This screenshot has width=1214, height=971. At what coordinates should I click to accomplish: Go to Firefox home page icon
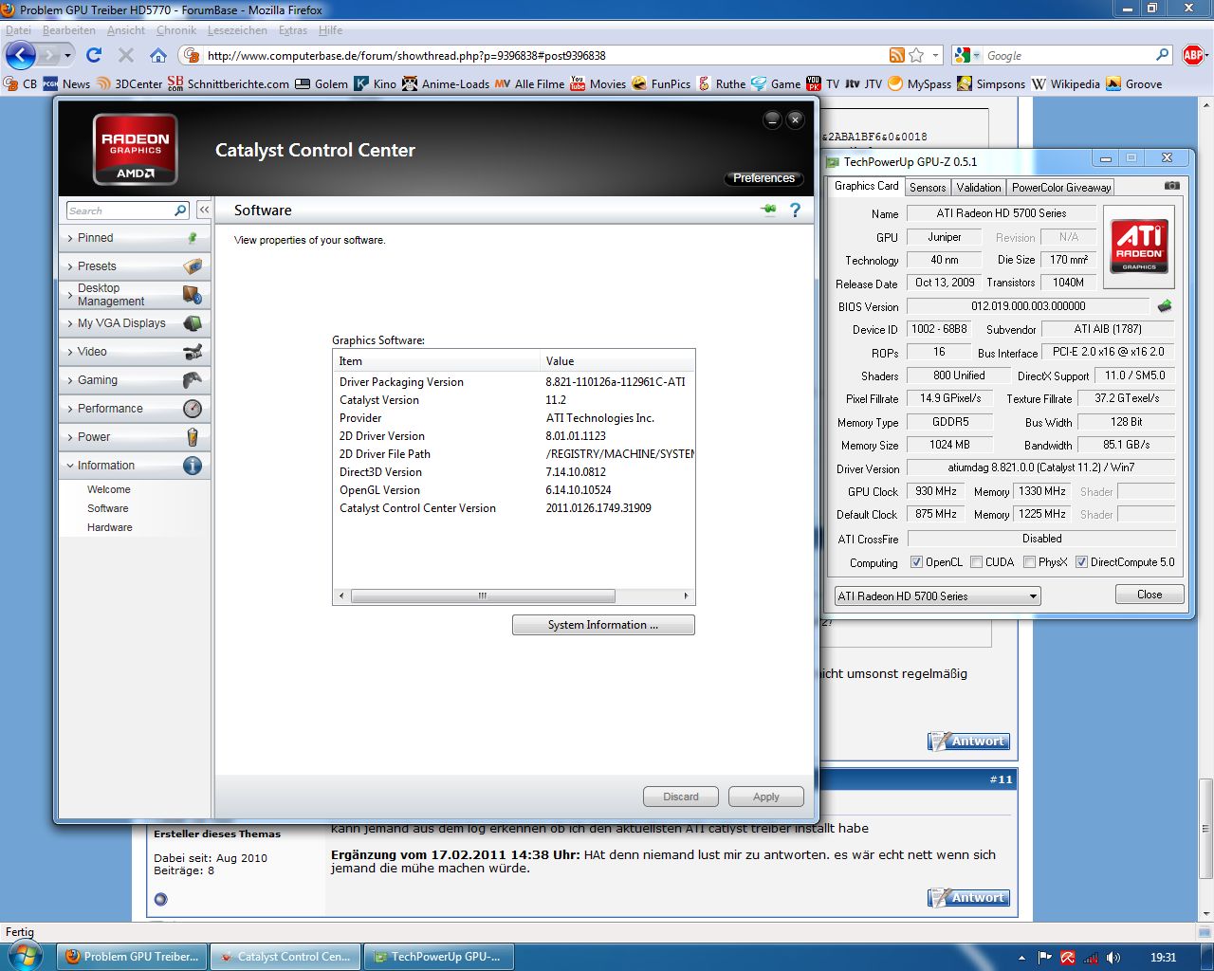point(158,55)
